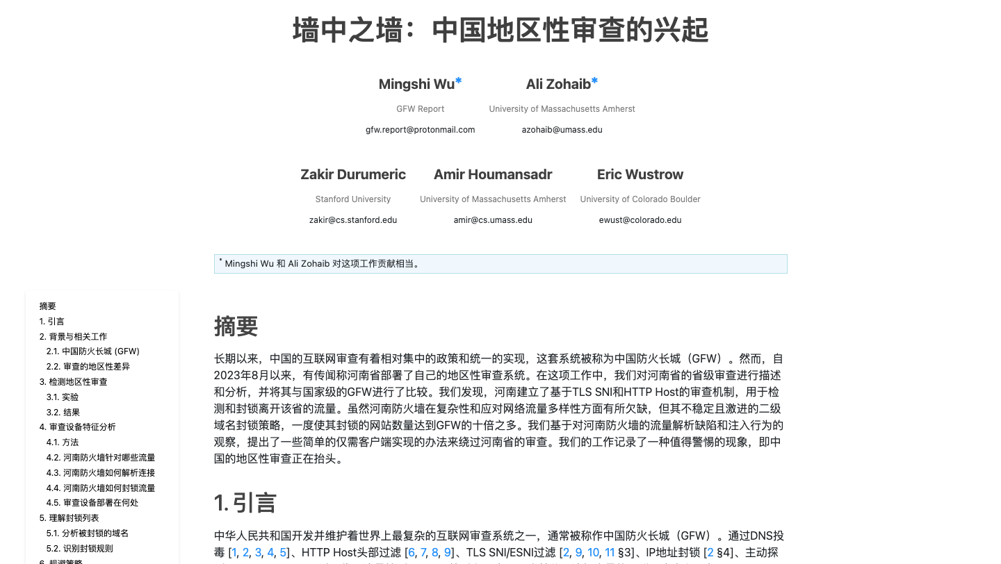Navigate to 3. 检测地区性审查
The image size is (1001, 564).
point(73,382)
